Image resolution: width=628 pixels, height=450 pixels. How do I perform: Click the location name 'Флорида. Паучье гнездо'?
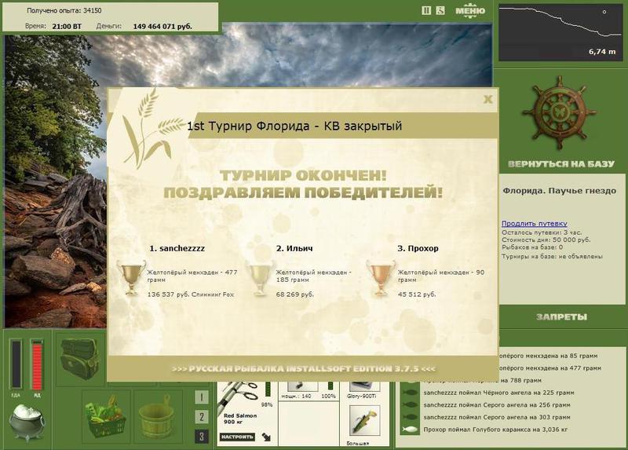pos(560,191)
